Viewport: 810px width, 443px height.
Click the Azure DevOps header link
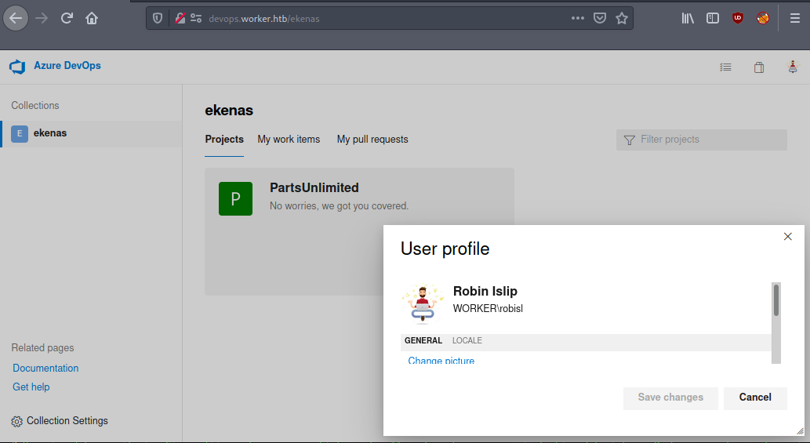pos(67,66)
